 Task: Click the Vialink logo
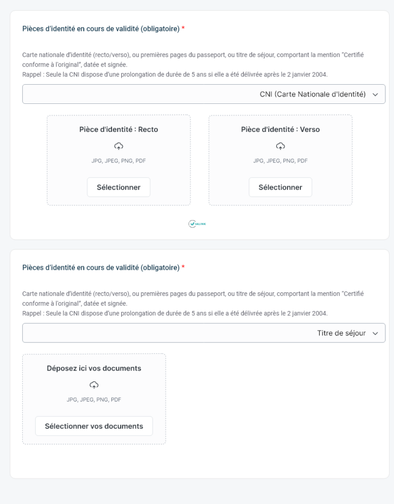197,224
